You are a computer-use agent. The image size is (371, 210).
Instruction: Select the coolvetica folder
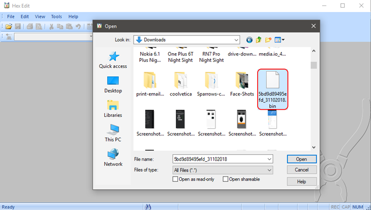(181, 84)
